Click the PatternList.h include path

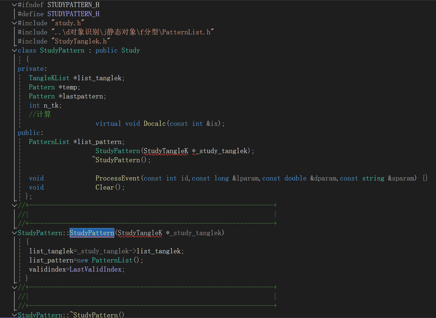[x=132, y=32]
